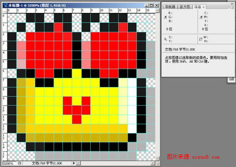Click a red pixel of the center heart

77,110
